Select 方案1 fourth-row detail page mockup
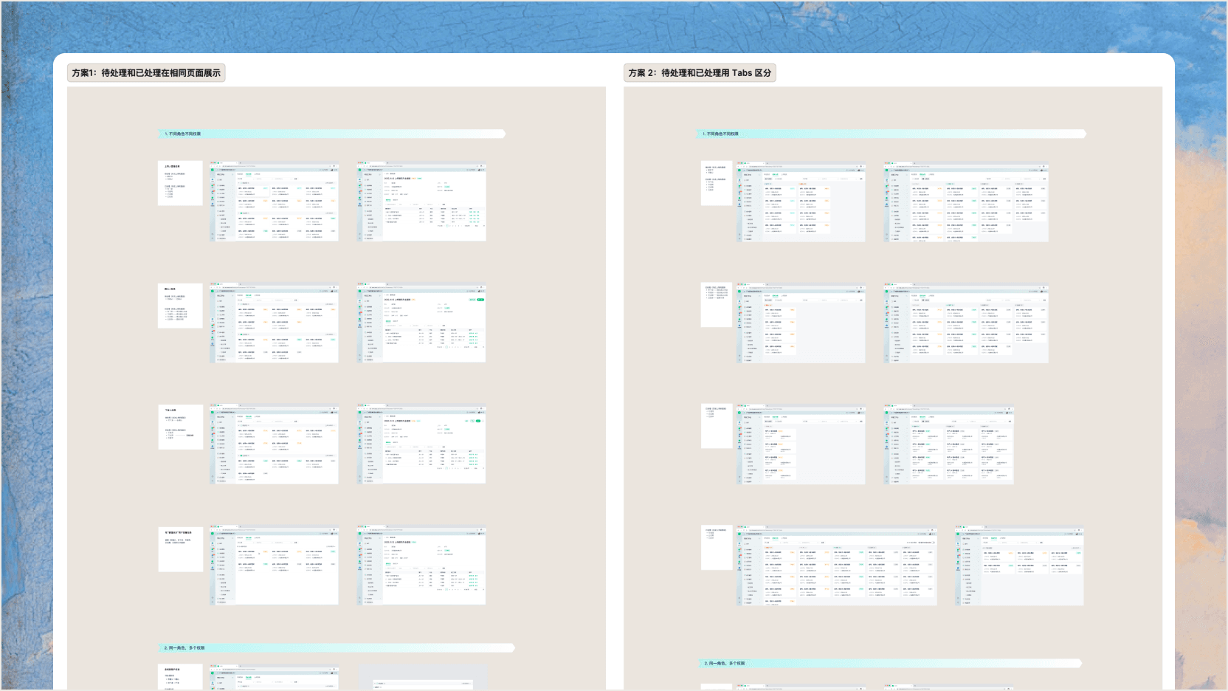The width and height of the screenshot is (1228, 691). 421,565
